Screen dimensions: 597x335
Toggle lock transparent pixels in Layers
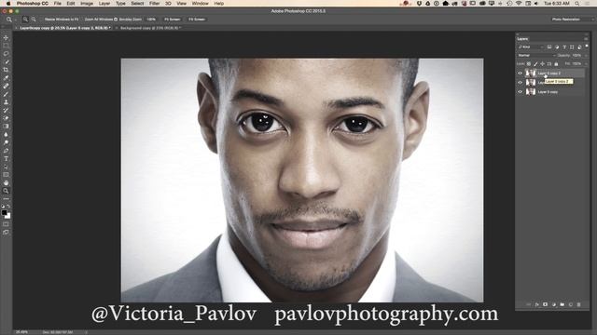coord(529,64)
